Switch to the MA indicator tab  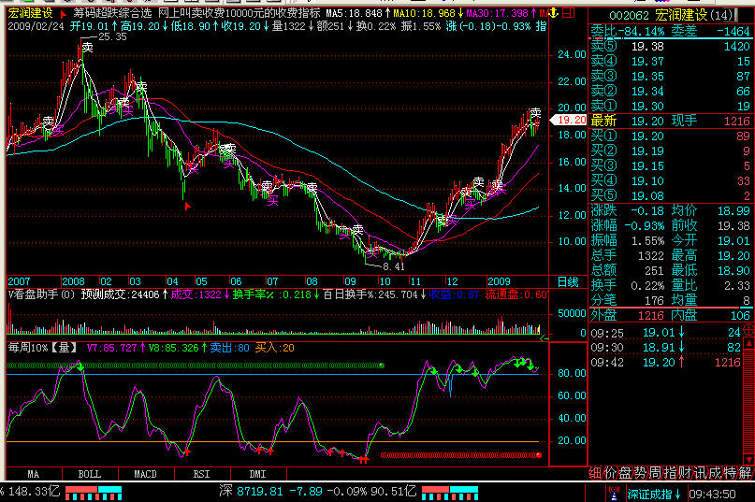pyautogui.click(x=34, y=474)
